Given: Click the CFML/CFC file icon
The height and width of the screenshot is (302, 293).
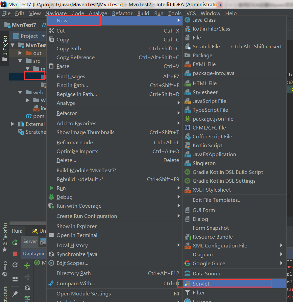Looking at the screenshot, I should 187,128.
